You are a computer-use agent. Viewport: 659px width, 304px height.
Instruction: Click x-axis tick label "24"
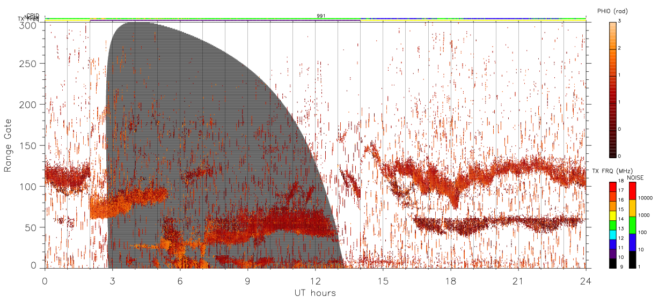[586, 280]
